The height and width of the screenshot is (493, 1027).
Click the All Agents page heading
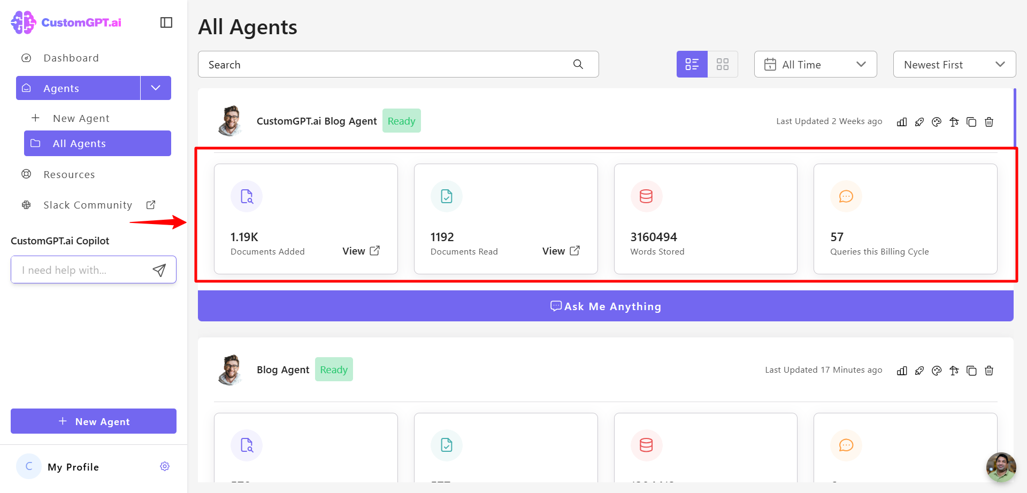click(248, 27)
